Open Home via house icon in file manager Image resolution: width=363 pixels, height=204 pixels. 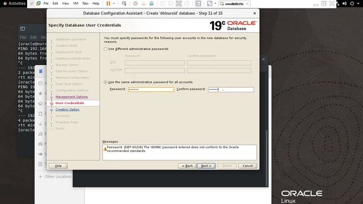[x=40, y=103]
